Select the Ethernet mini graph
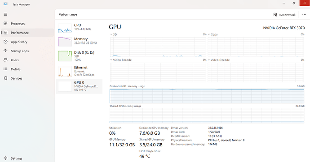 (65, 71)
